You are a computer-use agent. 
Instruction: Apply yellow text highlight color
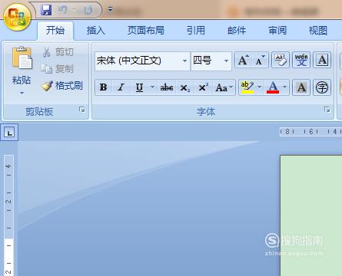[x=247, y=87]
